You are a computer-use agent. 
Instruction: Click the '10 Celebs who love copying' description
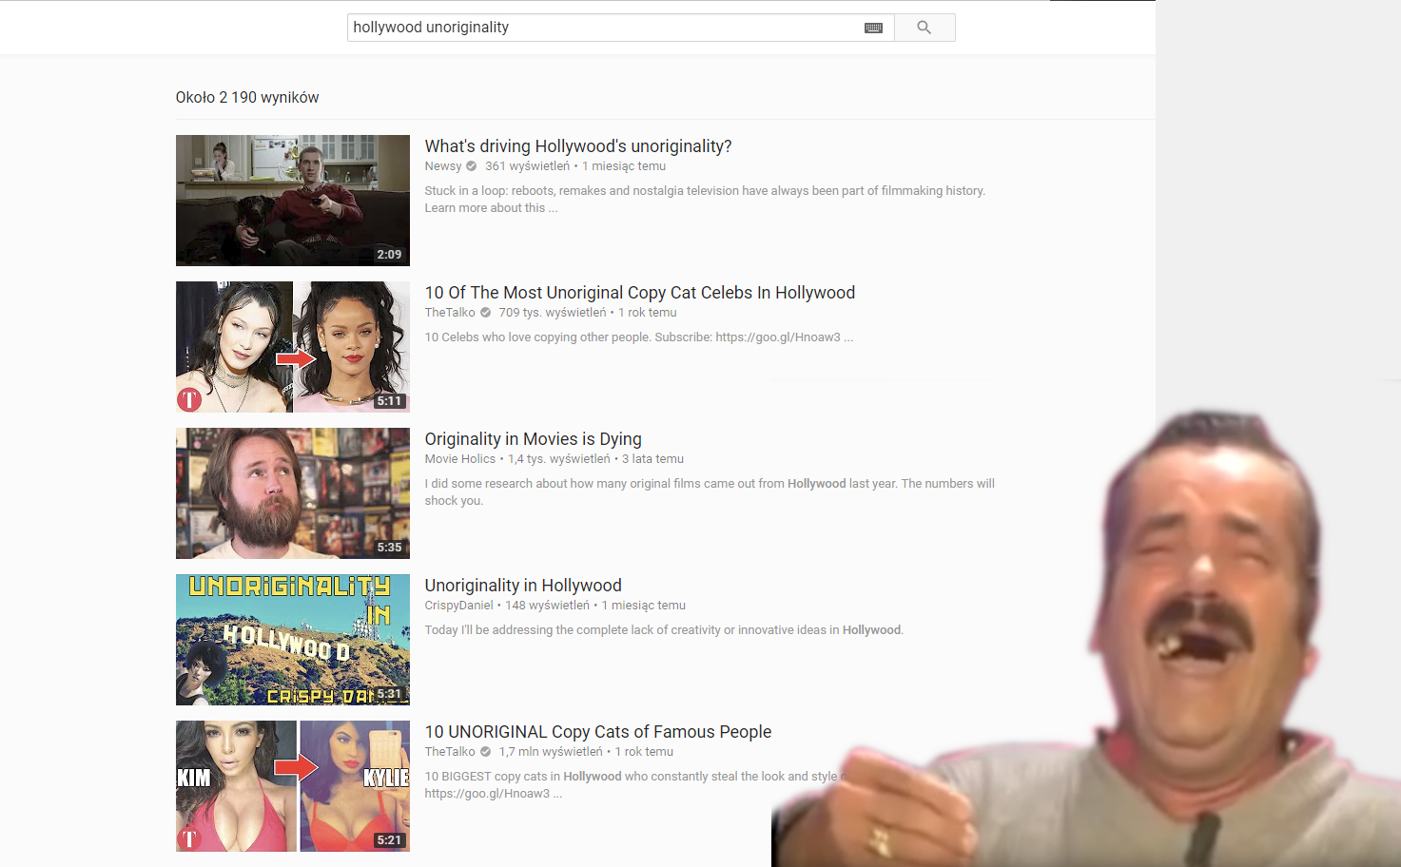(x=639, y=337)
